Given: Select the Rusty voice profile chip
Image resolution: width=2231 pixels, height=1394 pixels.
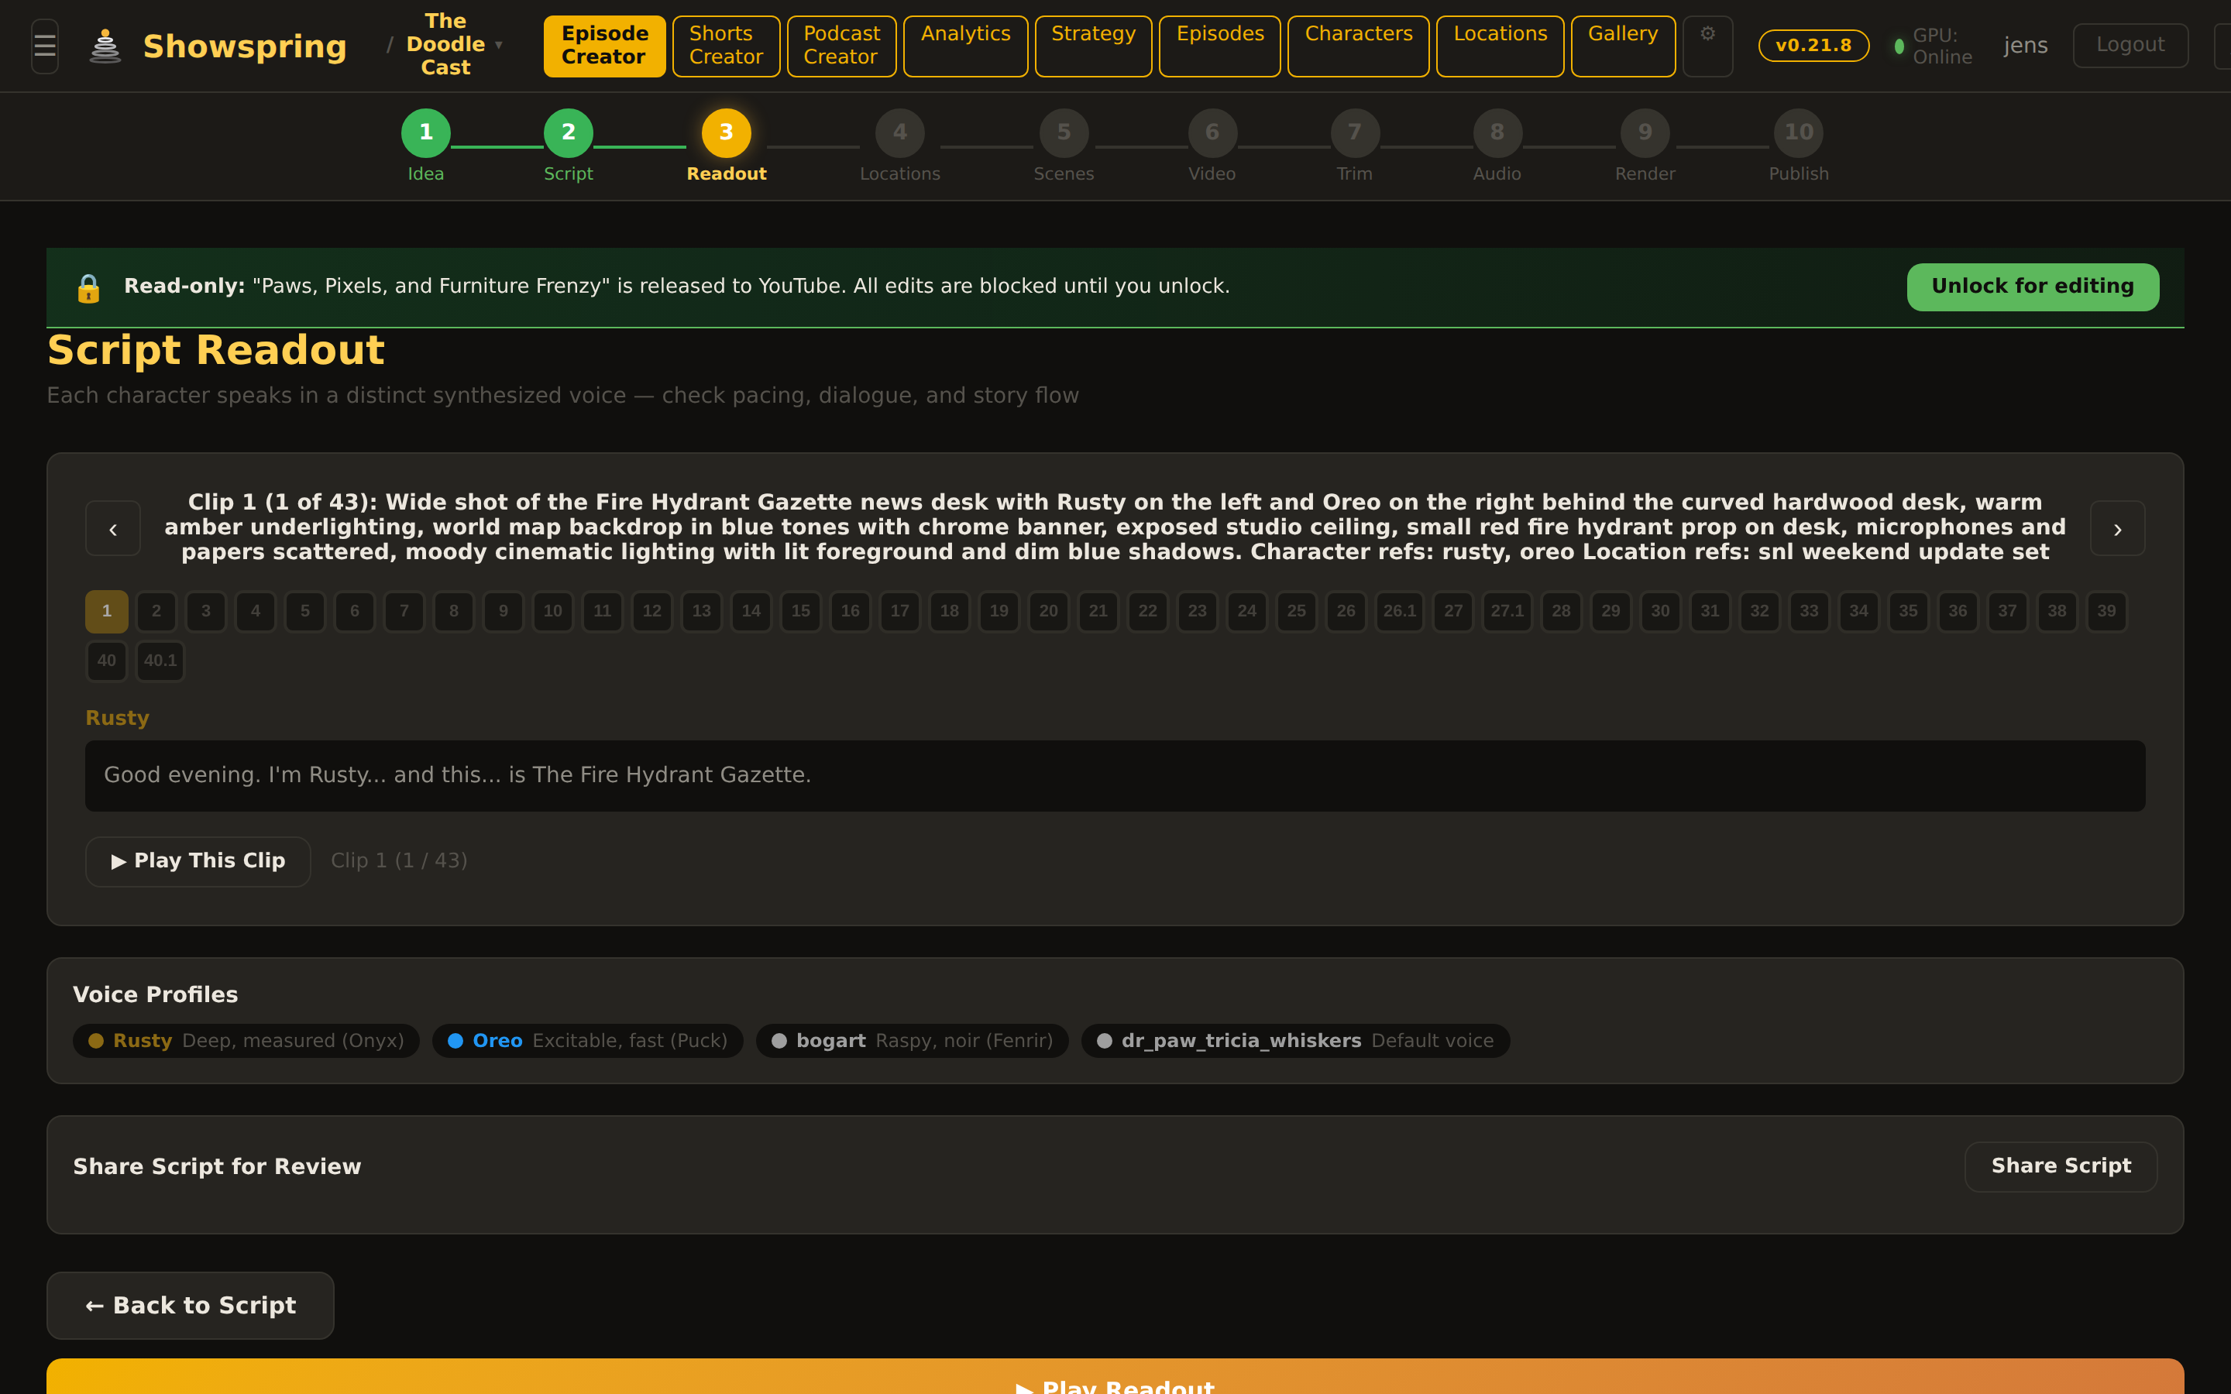Looking at the screenshot, I should (x=246, y=1041).
